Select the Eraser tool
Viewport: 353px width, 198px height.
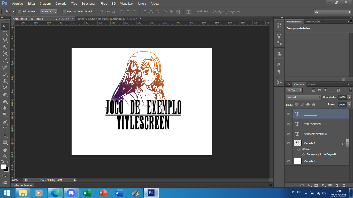[x=5, y=94]
